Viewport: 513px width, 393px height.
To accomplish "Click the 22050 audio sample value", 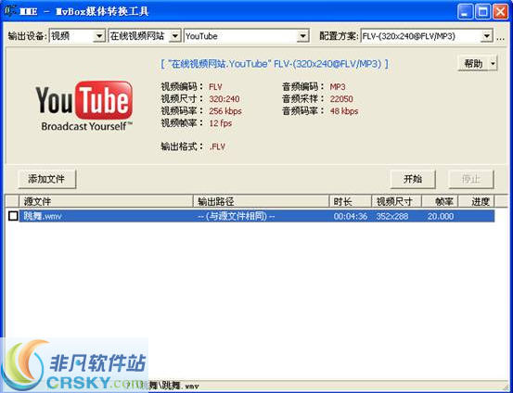I will (341, 99).
